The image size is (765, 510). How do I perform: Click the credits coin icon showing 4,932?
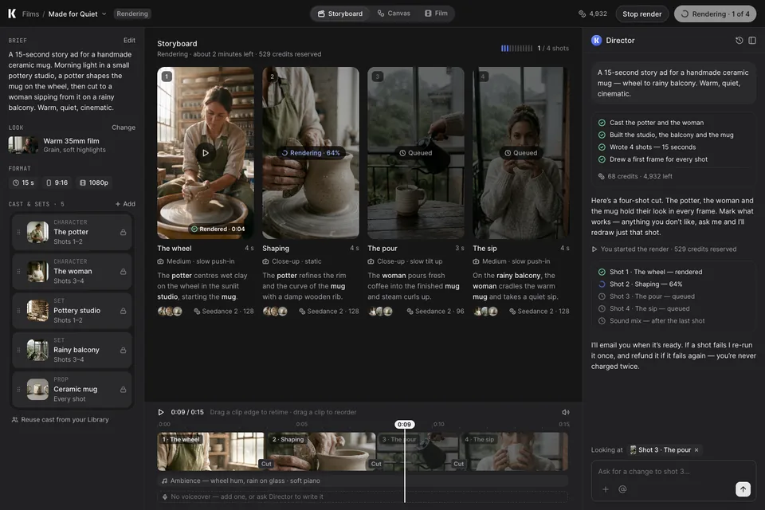click(582, 14)
